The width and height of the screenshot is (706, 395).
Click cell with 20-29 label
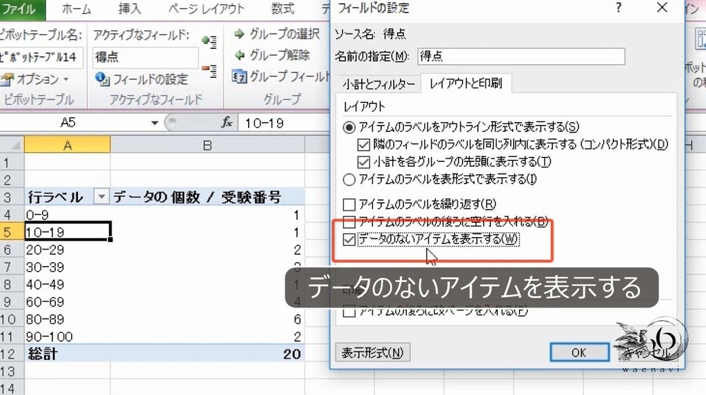[68, 250]
